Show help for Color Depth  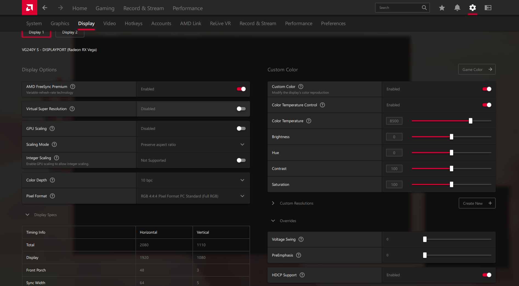tap(52, 180)
